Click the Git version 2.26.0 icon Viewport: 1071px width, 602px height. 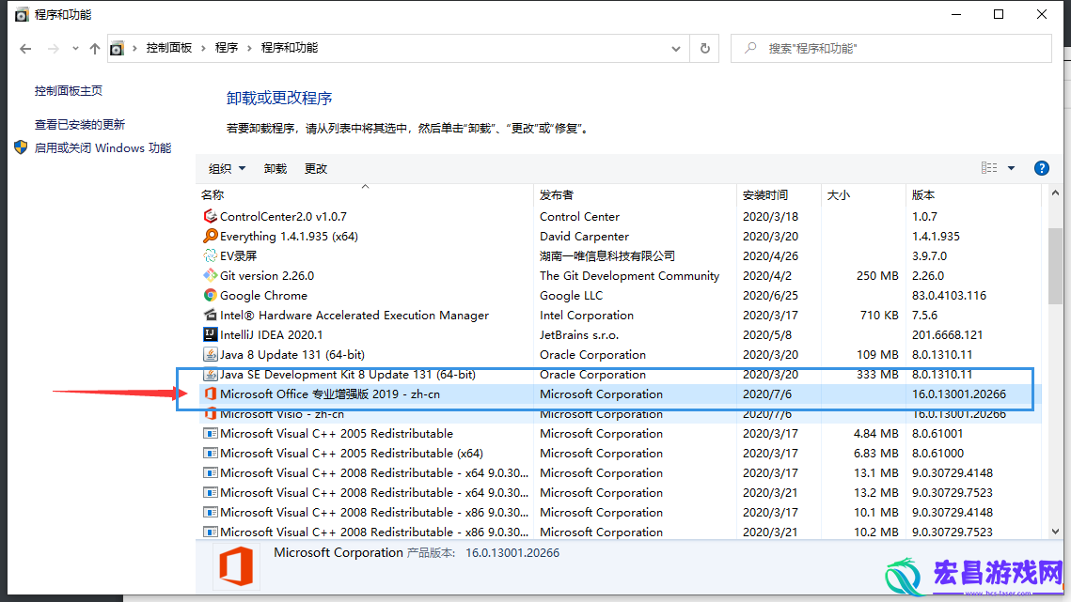(211, 276)
